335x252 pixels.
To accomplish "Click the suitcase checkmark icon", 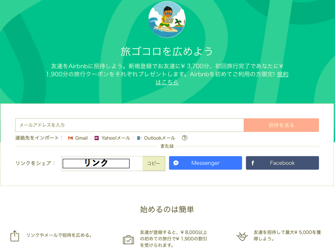I will tap(128, 240).
